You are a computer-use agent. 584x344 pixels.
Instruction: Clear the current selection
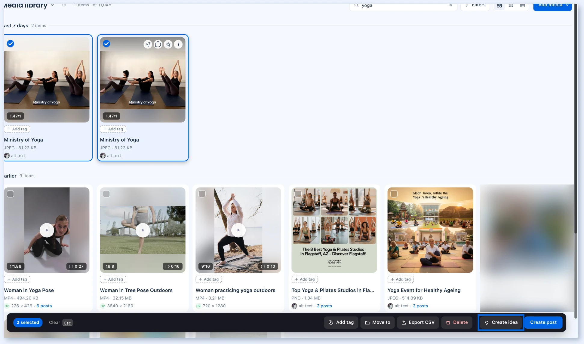(x=54, y=322)
